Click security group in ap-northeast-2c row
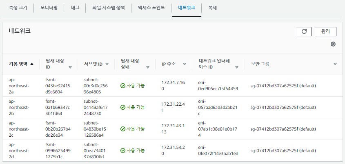 [283, 129]
